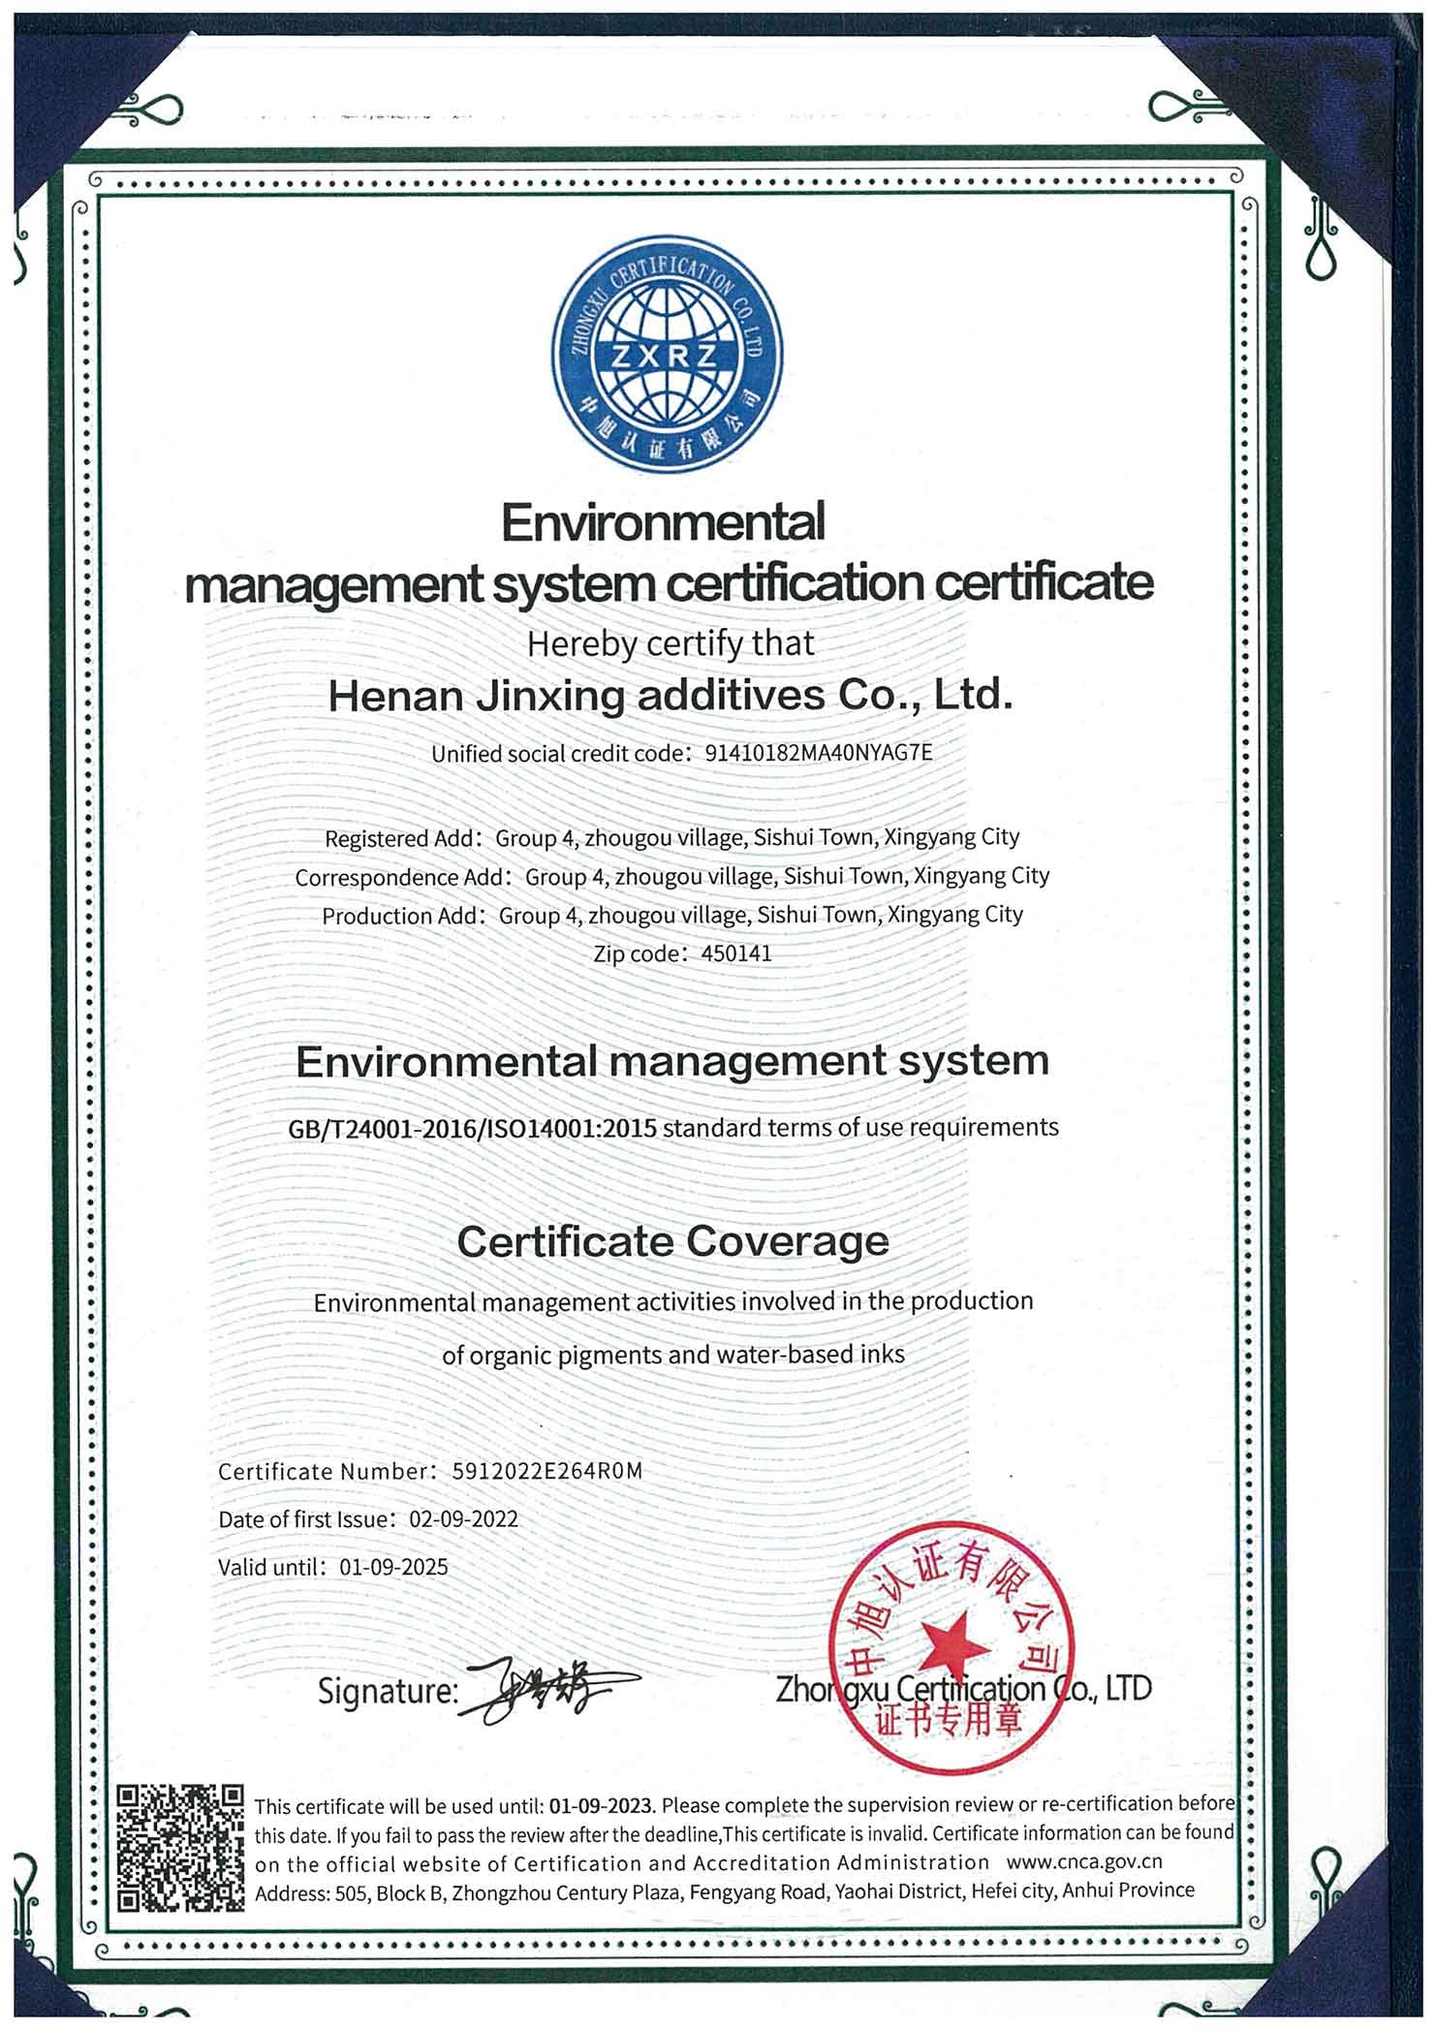Select valid until date 01-09-2025
1436x2031 pixels.
(393, 1567)
